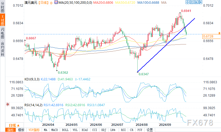Click the orange alert marker above 0.6728
Image resolution: width=221 pixels, height=132 pixels.
219,33
